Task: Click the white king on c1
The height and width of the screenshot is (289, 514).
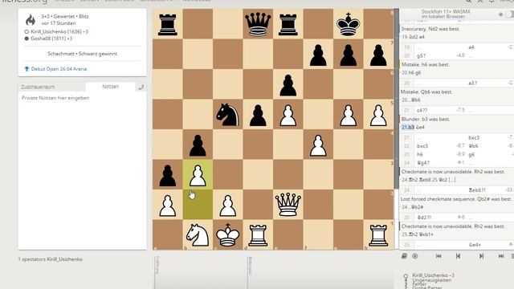Action: click(228, 235)
